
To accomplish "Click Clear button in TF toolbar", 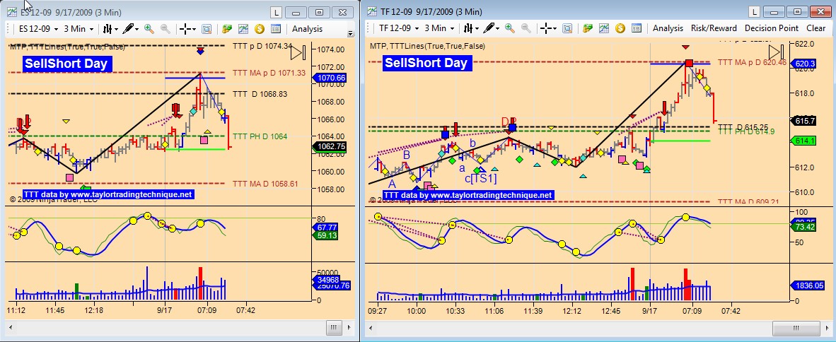I will 815,28.
